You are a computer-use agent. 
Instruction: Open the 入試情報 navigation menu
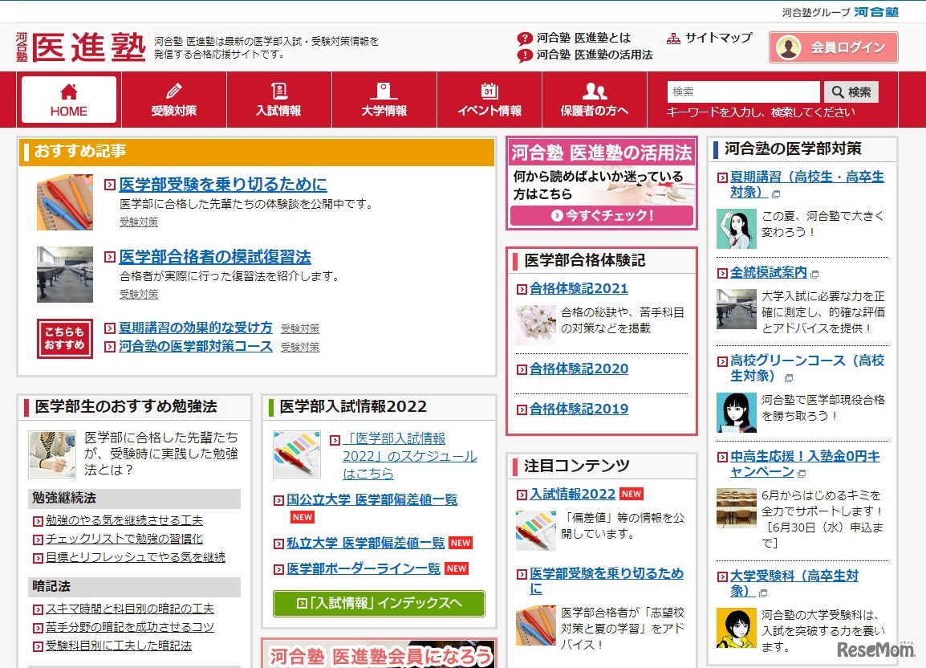click(278, 100)
